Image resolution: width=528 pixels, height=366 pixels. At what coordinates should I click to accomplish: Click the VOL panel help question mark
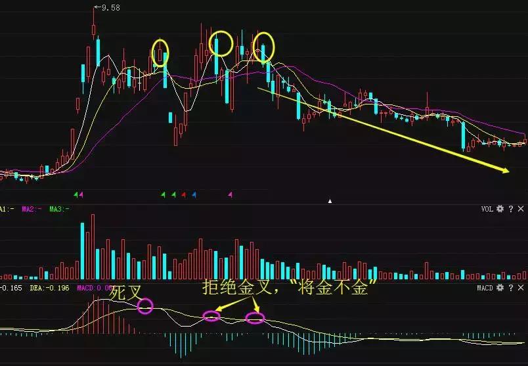[511, 209]
